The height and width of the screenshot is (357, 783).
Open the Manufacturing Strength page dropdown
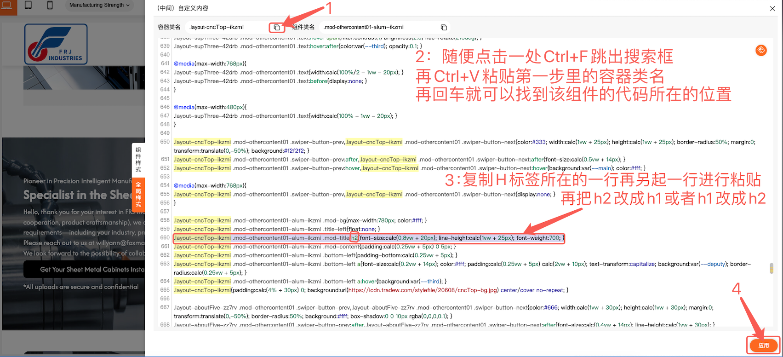coord(99,5)
